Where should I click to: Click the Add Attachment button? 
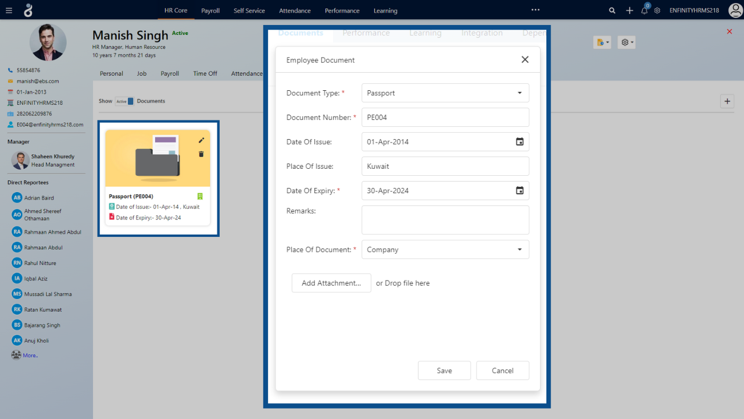[331, 283]
